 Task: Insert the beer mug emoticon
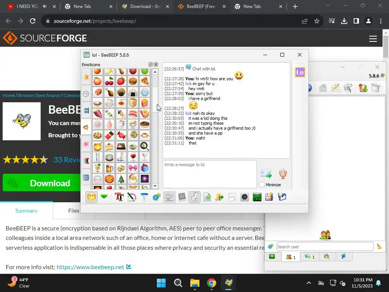coord(109,168)
